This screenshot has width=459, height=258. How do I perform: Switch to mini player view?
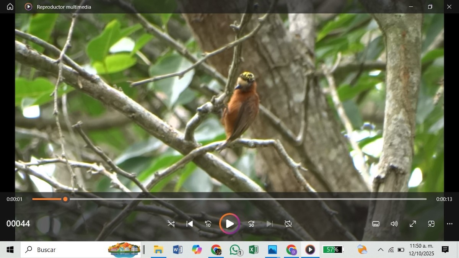431,224
